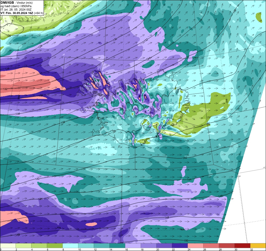Click the legend tick label '8'

click(x=63, y=249)
